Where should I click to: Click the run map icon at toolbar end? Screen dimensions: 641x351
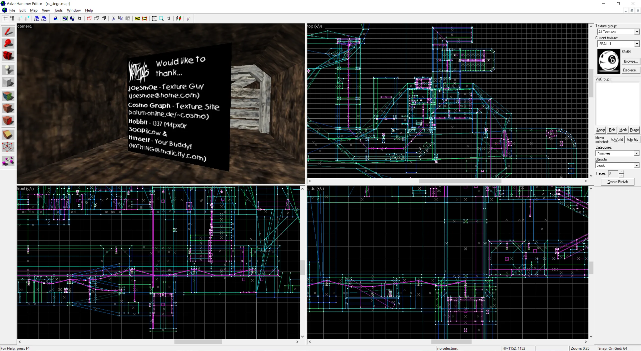(x=189, y=18)
